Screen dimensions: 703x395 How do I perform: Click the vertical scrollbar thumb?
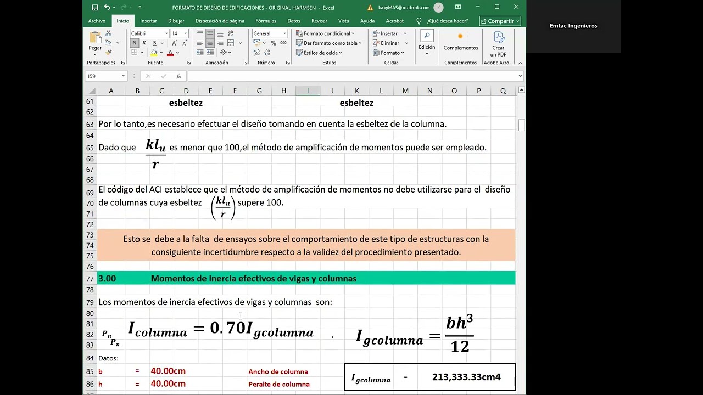521,125
